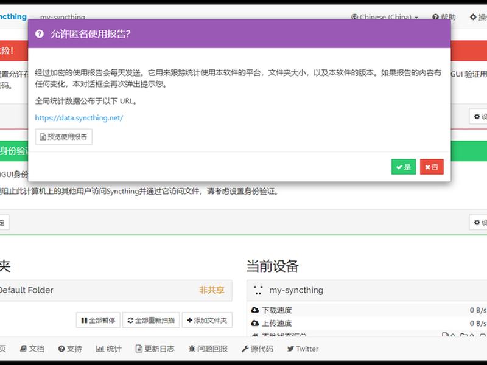Expand the Default Folder row
This screenshot has height=365, width=487.
coord(116,290)
